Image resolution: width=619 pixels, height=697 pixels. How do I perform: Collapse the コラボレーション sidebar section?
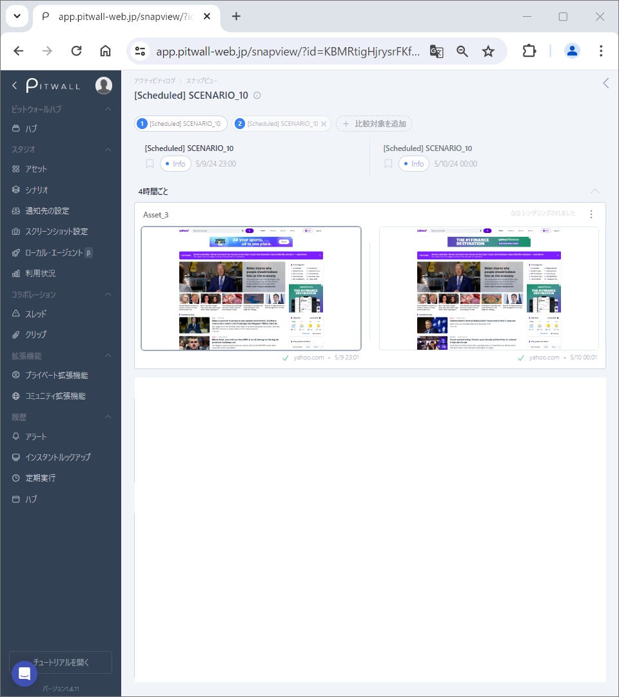(108, 294)
